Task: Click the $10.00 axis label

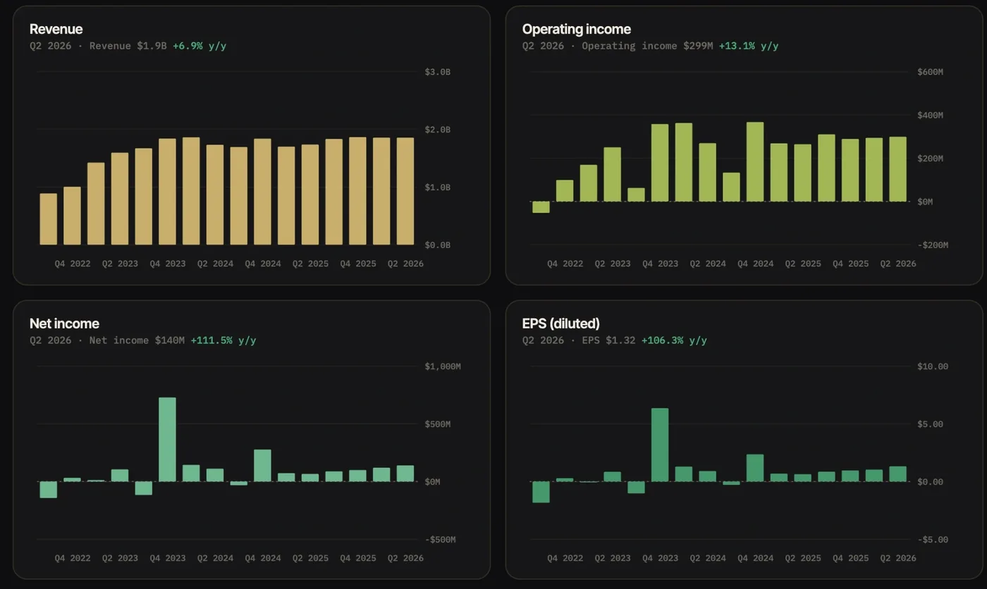Action: point(933,366)
